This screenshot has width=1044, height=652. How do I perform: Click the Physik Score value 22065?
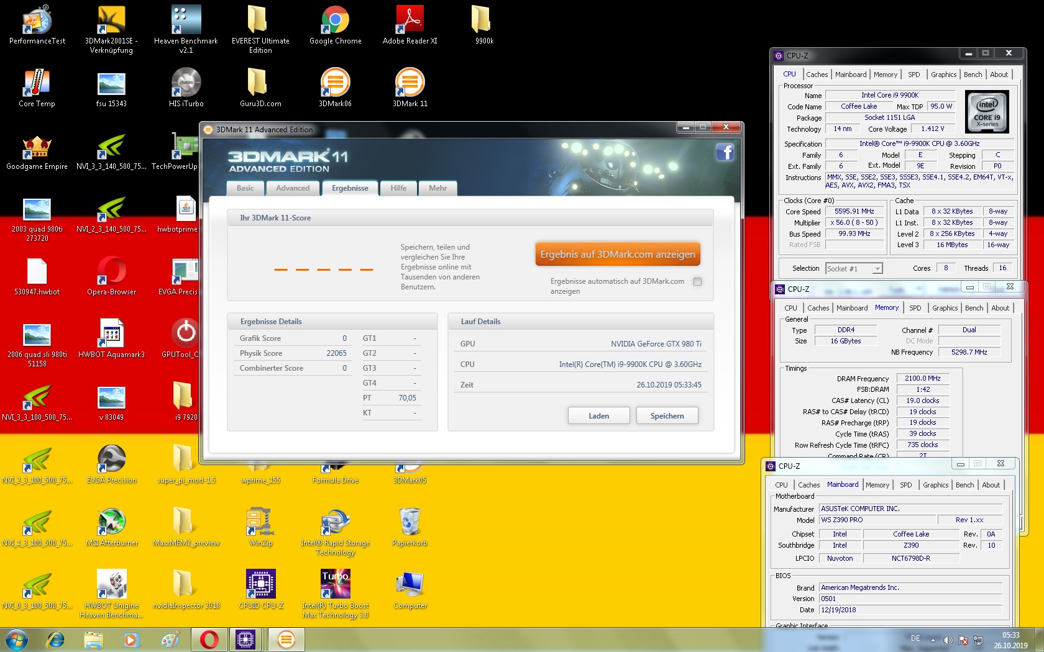tap(336, 353)
